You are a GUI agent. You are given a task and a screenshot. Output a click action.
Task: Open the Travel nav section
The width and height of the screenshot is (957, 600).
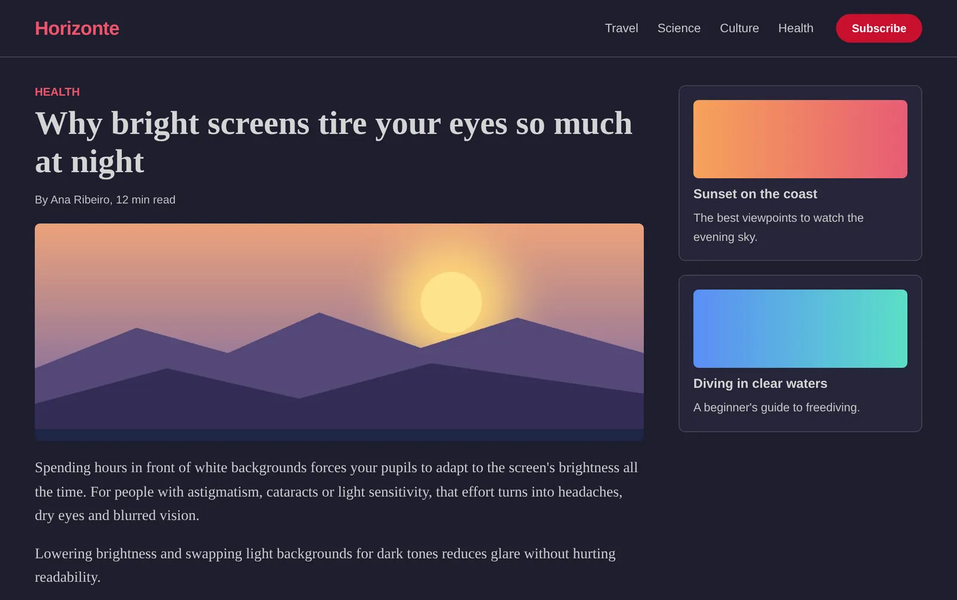621,28
